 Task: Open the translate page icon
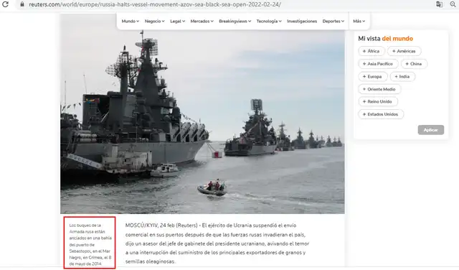[x=439, y=4]
